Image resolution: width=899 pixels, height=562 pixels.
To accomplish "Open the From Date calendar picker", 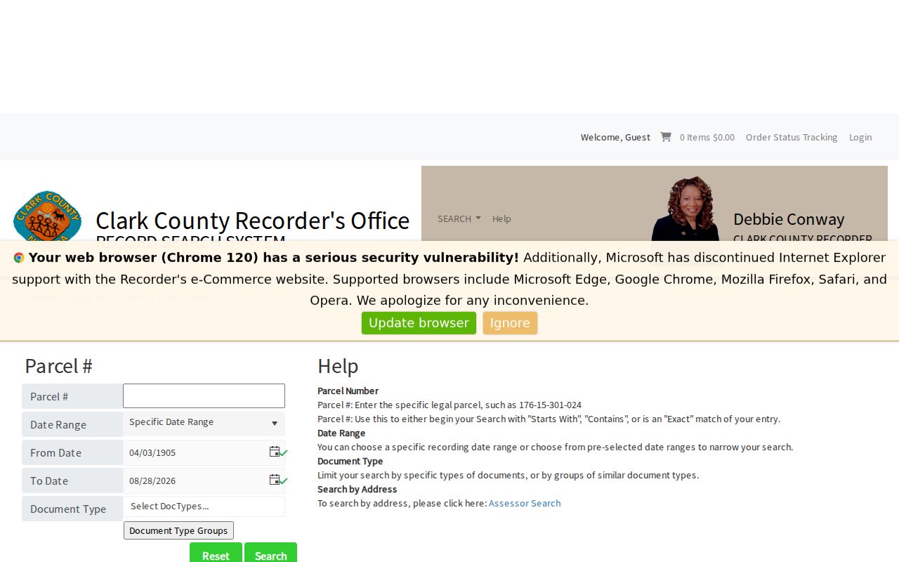I will click(275, 452).
